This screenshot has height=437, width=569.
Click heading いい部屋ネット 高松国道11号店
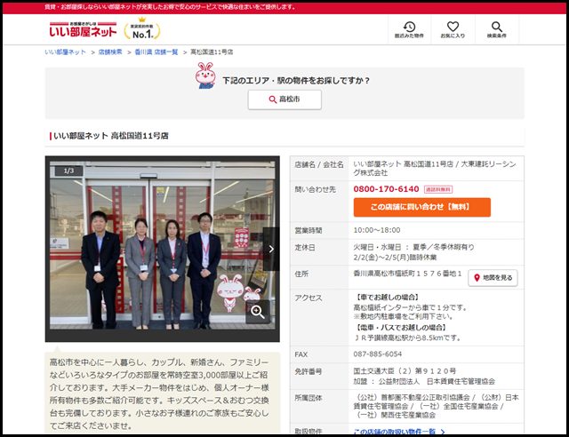[110, 136]
